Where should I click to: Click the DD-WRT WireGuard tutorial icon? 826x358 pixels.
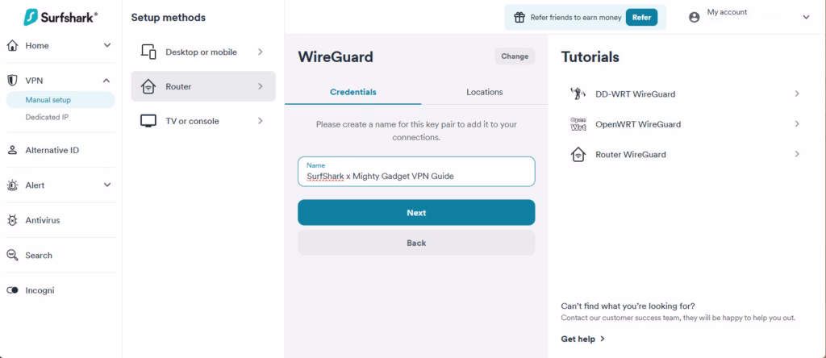578,94
